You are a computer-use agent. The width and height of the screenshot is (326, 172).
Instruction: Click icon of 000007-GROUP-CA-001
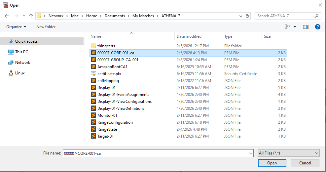(x=93, y=60)
